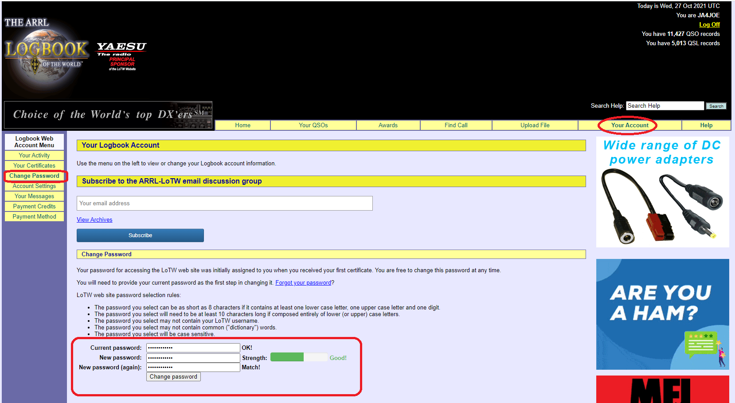Image resolution: width=735 pixels, height=403 pixels.
Task: Focus the Search Help text field
Action: (x=665, y=106)
